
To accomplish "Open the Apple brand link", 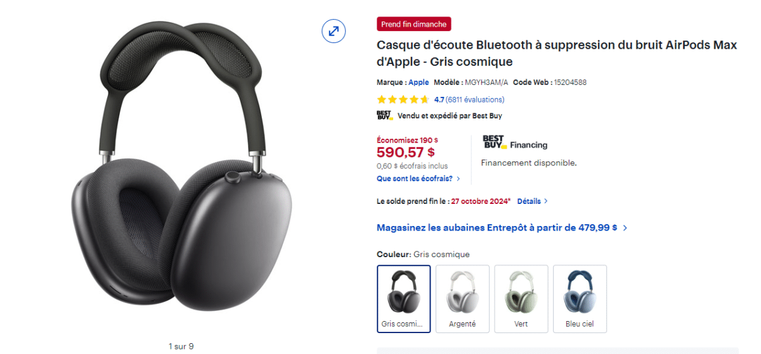I will pyautogui.click(x=419, y=82).
